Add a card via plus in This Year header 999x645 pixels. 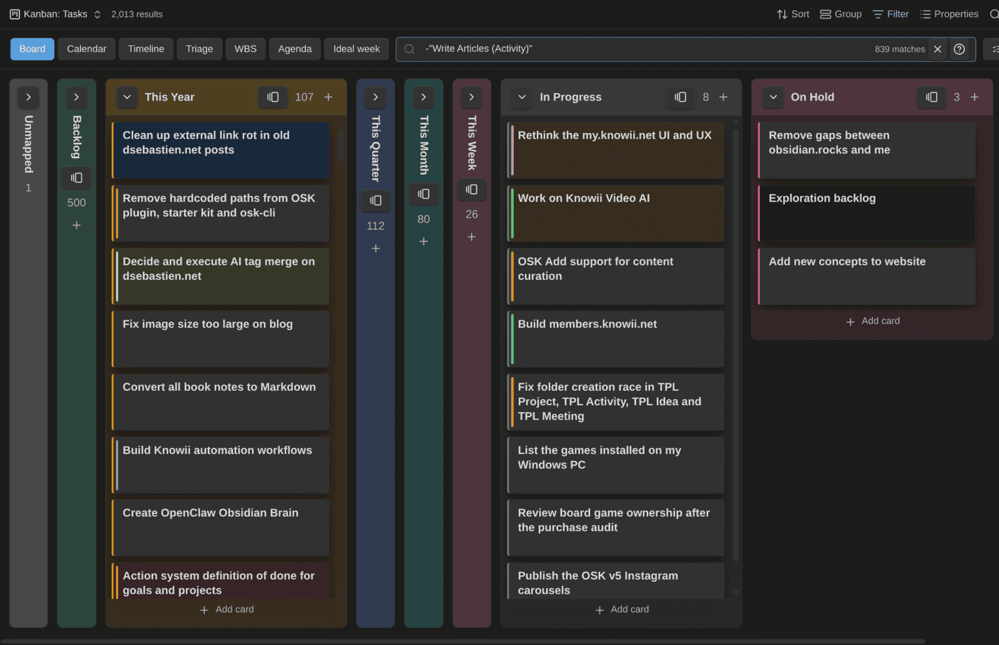point(328,97)
